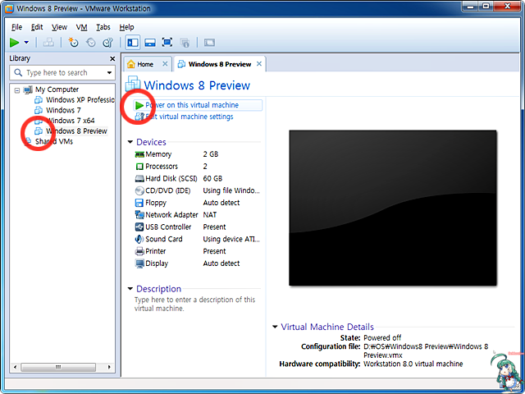Viewport: 525px width, 394px height.
Task: Select Shared VMs in library
Action: [x=54, y=141]
